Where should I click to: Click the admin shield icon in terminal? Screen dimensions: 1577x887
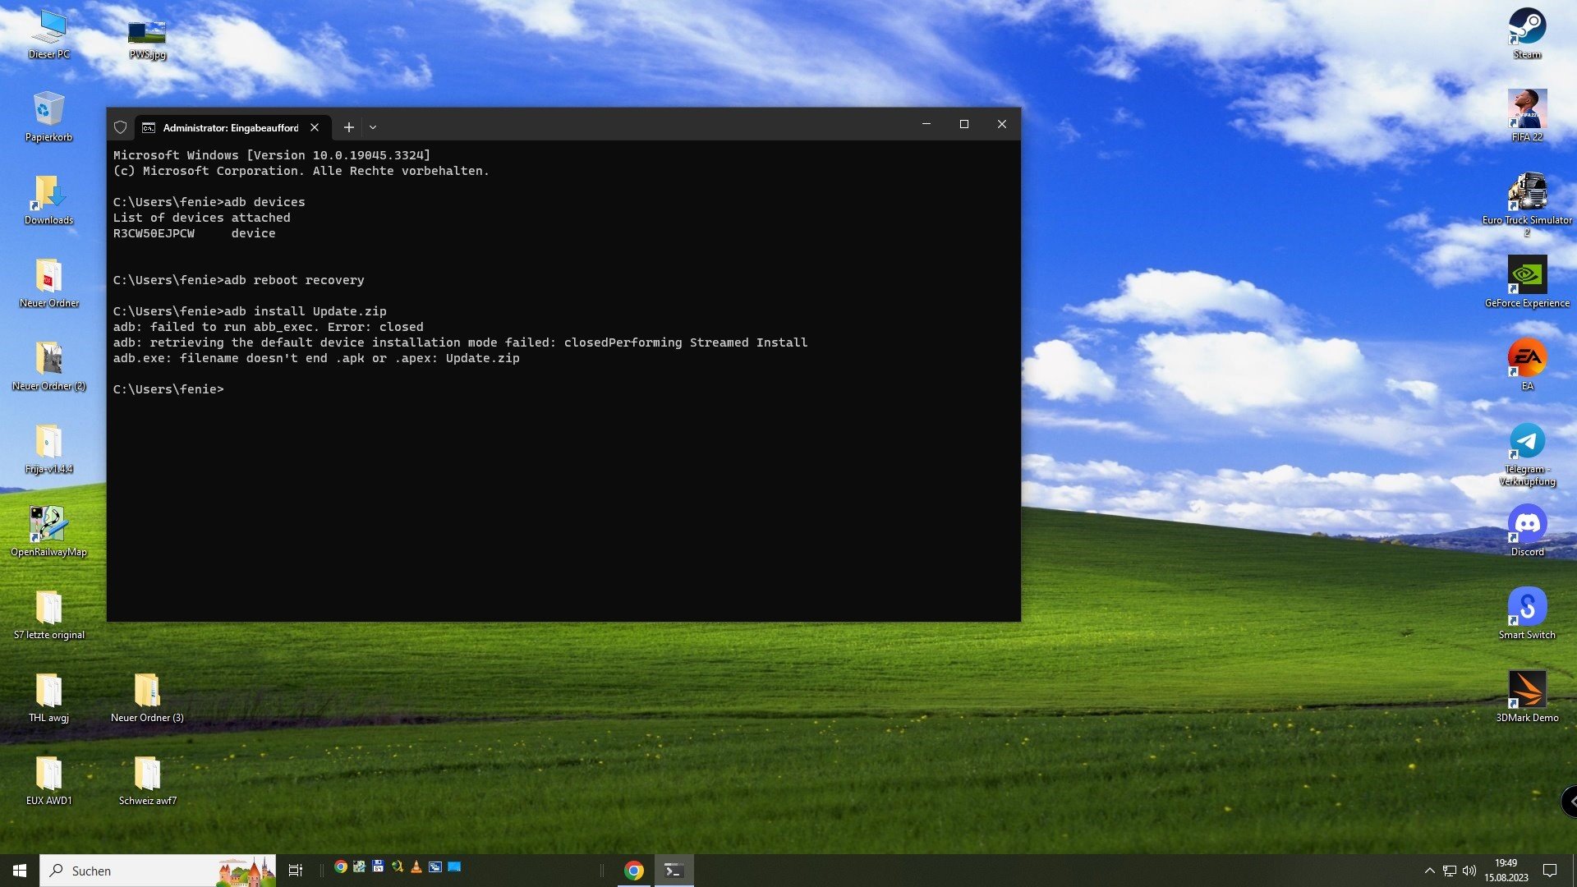pyautogui.click(x=120, y=127)
